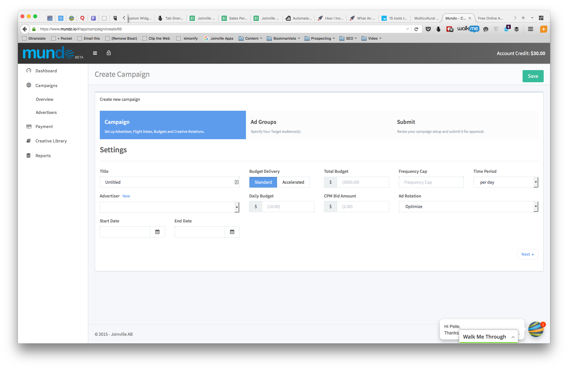
Task: Click the grey shield extension icon
Action: (496, 29)
